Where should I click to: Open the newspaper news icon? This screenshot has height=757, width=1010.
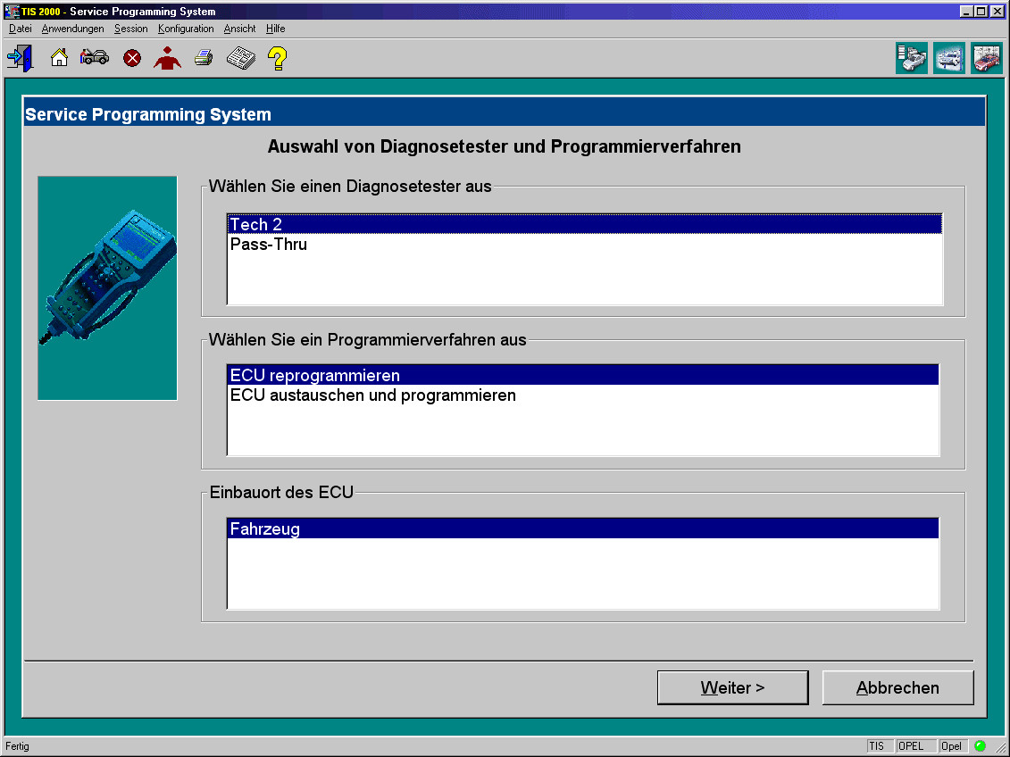[241, 58]
